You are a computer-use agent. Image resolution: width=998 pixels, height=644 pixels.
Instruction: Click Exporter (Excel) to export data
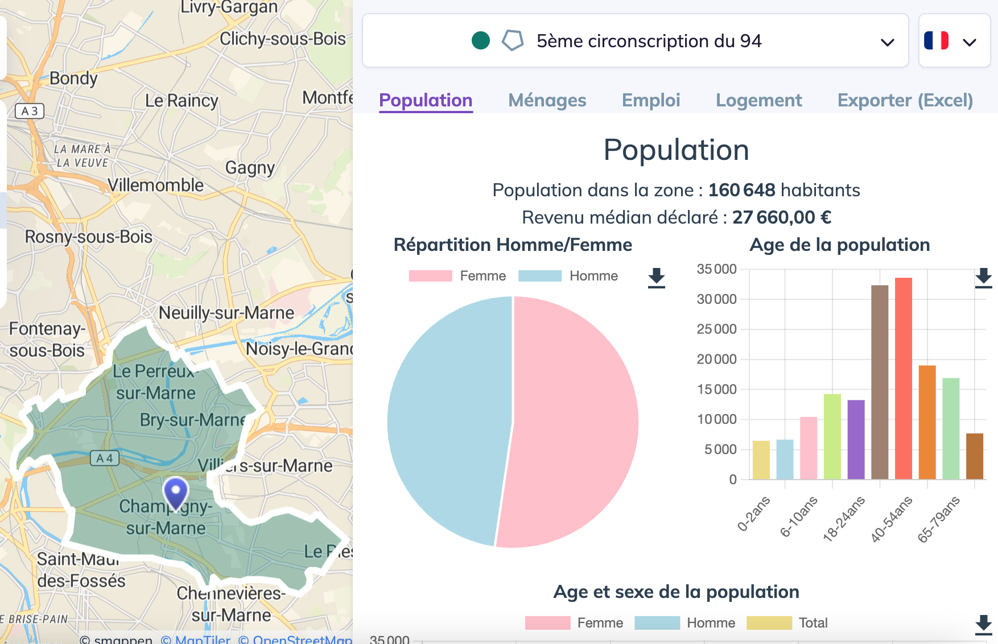pyautogui.click(x=905, y=100)
